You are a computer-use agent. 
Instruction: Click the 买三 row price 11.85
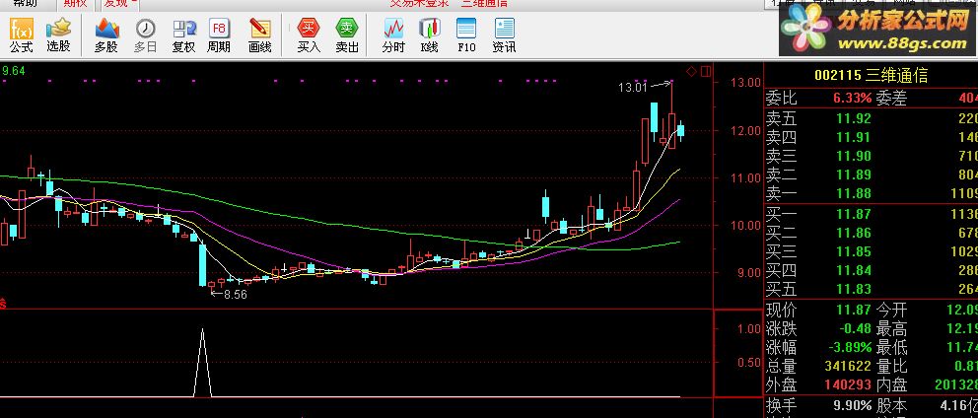[854, 251]
